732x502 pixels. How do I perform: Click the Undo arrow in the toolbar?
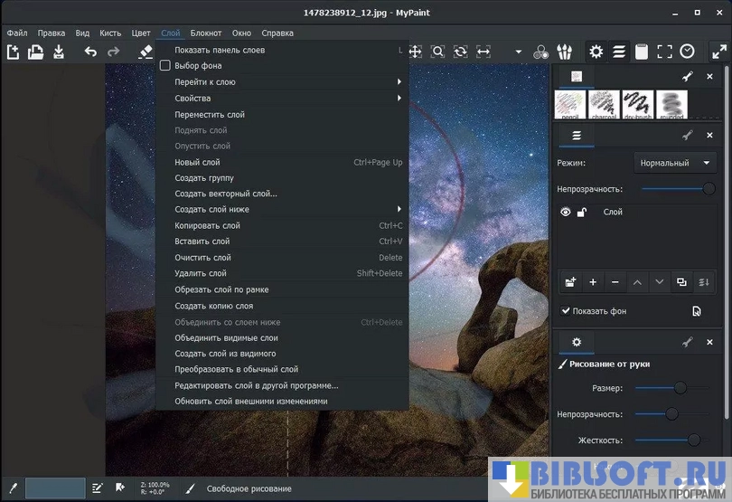click(x=90, y=52)
